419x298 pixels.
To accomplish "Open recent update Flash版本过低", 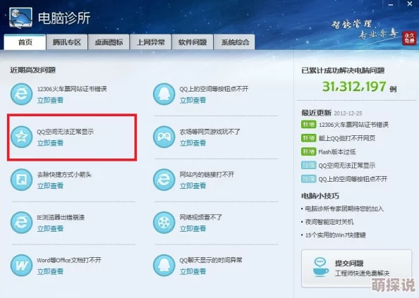I will pos(337,151).
